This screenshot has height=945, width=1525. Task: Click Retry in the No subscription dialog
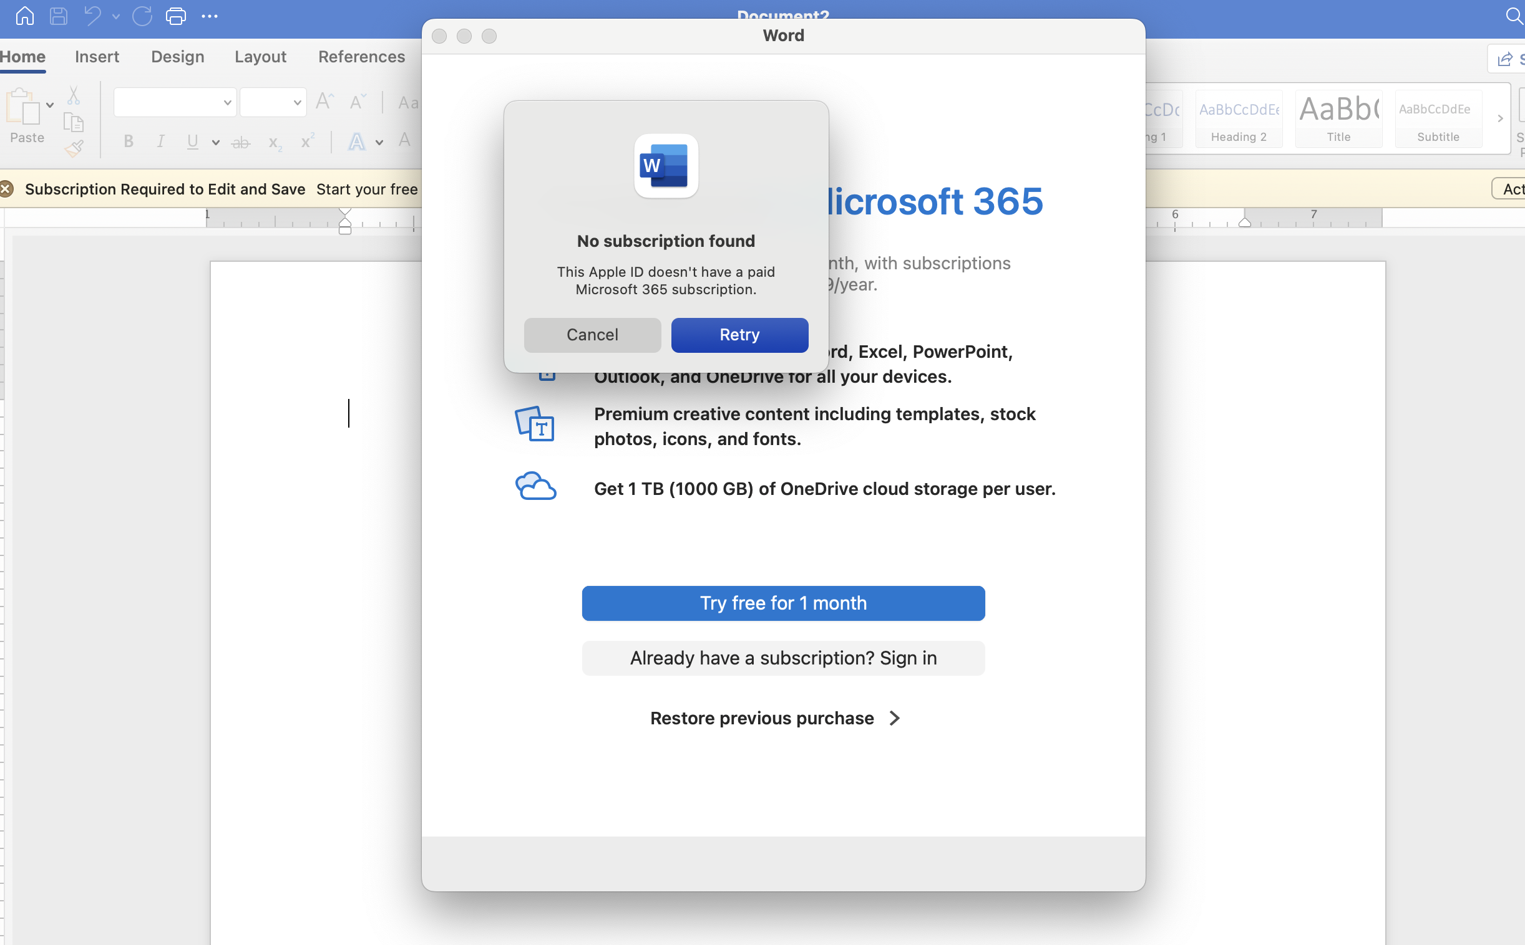739,335
